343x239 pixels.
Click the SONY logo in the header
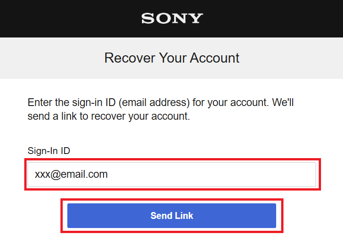click(172, 18)
